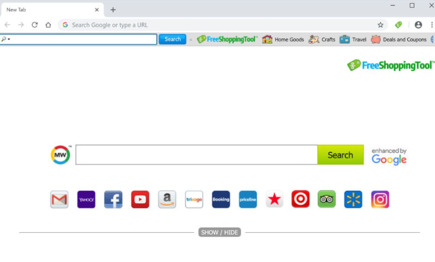The width and height of the screenshot is (435, 262).
Task: Open the Walmart spark icon
Action: point(353,199)
